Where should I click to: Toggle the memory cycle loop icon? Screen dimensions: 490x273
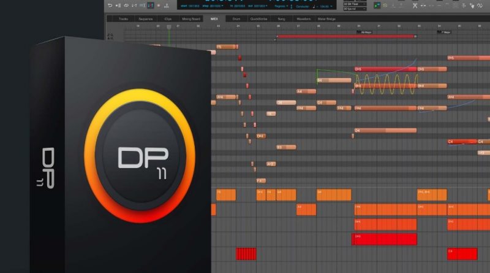[126, 6]
